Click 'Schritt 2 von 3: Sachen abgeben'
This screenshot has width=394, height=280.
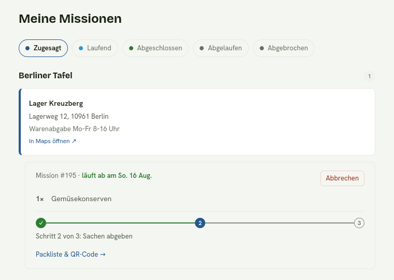(84, 236)
